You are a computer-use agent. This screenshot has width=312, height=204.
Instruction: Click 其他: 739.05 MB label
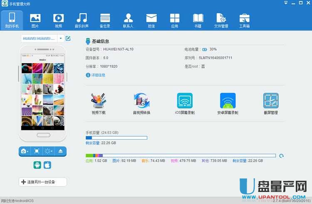[214, 161]
